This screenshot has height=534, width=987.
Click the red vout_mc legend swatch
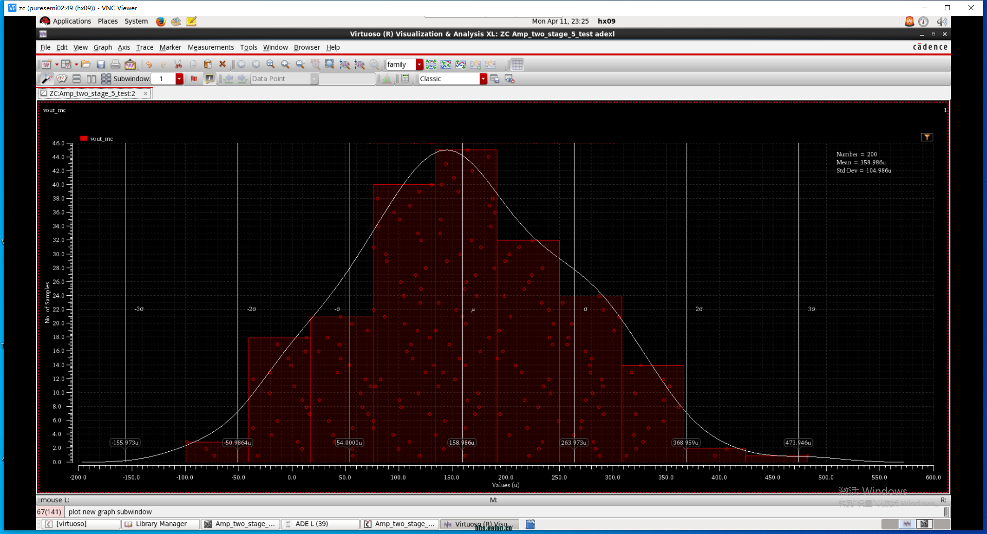(x=84, y=138)
